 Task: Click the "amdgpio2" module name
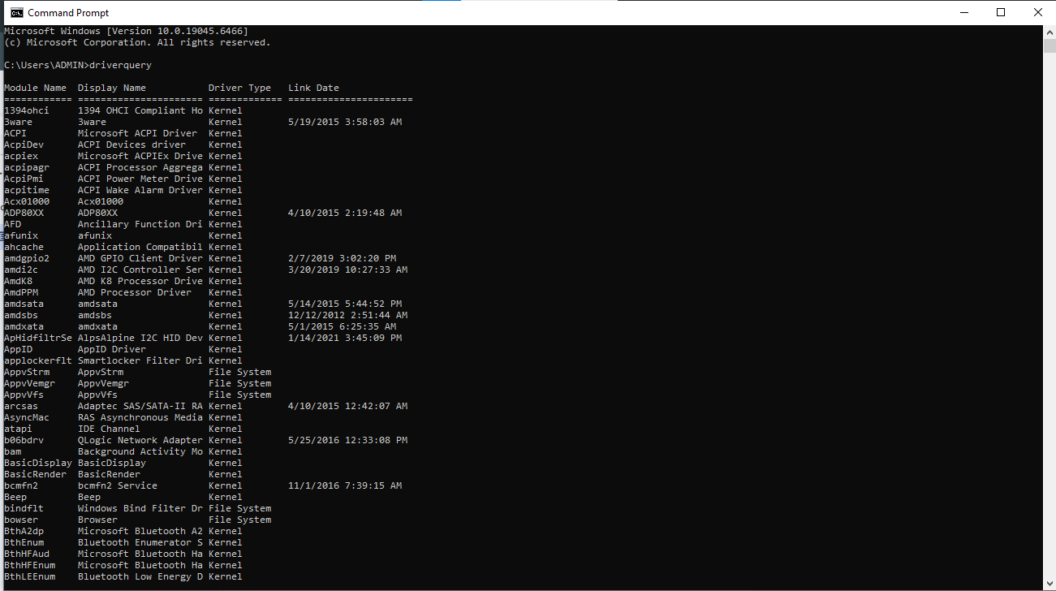point(27,258)
